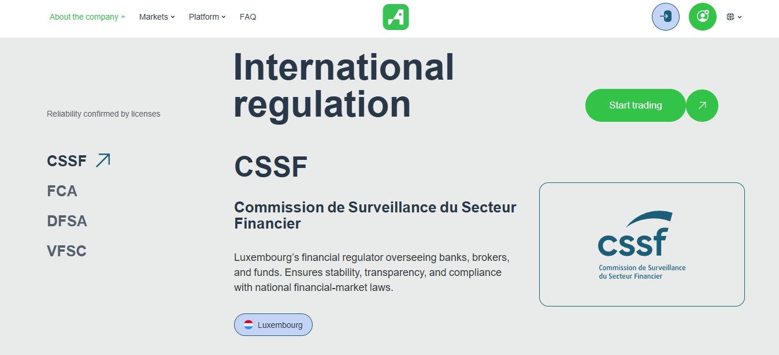
Task: Select the FCA regulator tab
Action: [x=62, y=191]
